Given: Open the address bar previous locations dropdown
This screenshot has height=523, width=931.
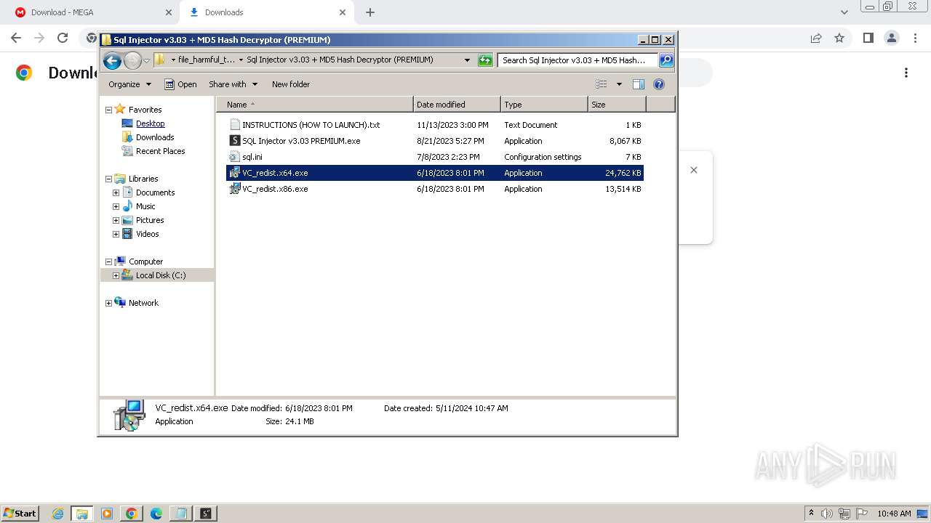Looking at the screenshot, I should [x=467, y=60].
